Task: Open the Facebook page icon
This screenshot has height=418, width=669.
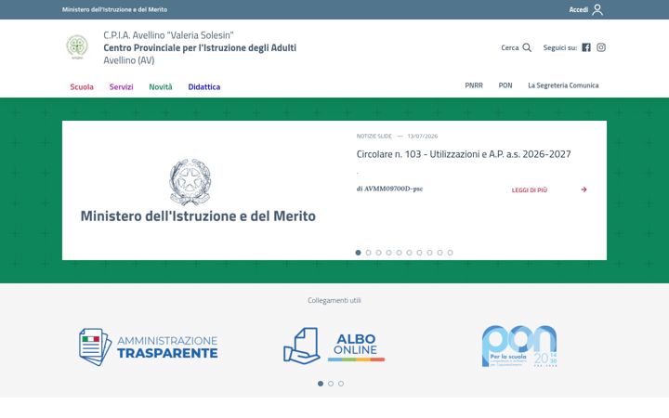Action: [586, 47]
